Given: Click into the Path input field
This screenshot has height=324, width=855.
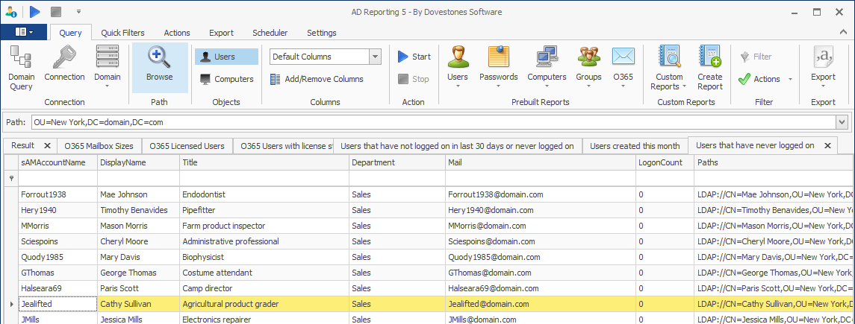Looking at the screenshot, I should [435, 122].
